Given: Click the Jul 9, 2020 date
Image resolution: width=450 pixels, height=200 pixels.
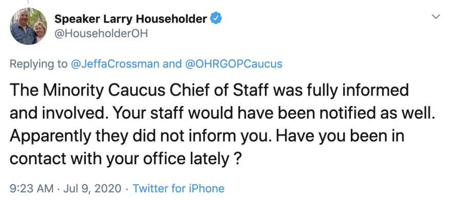Looking at the screenshot, I should [92, 189].
